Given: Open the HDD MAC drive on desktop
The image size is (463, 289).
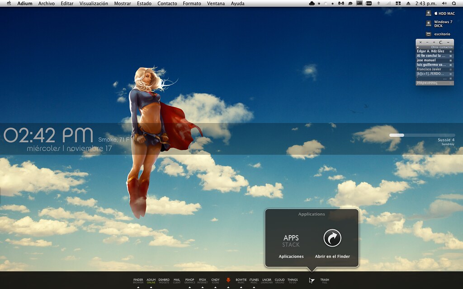Looking at the screenshot, I should 429,13.
